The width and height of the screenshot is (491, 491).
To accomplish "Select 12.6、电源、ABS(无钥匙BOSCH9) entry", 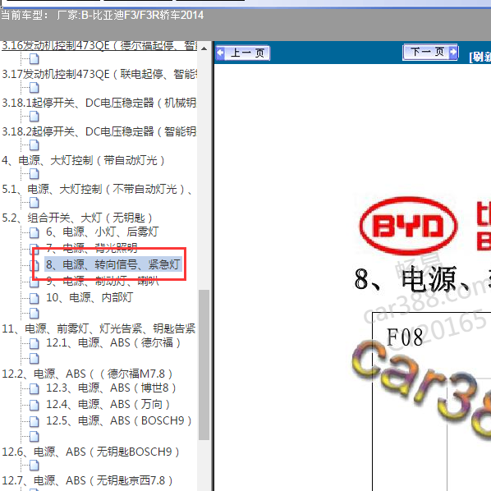I will [x=90, y=452].
